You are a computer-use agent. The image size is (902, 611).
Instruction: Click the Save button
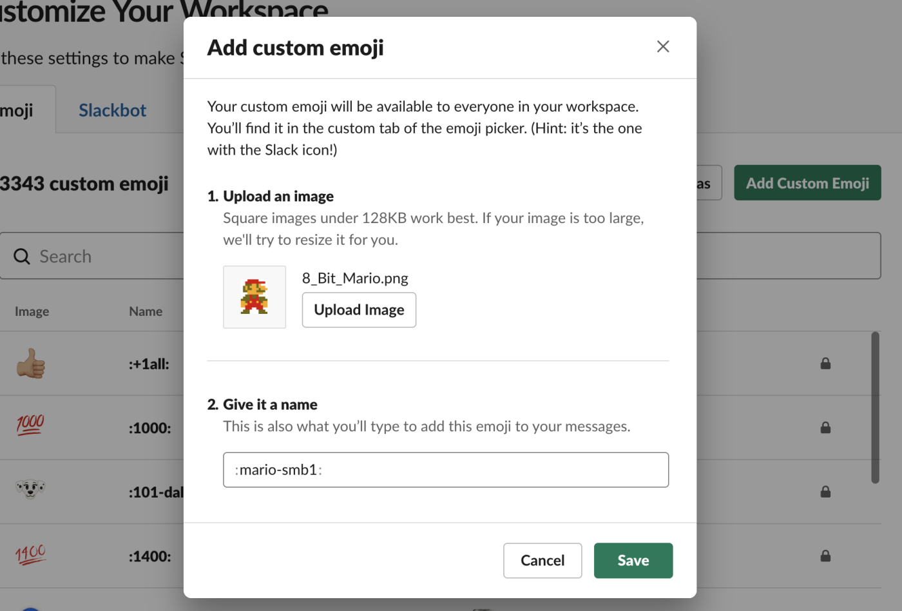pyautogui.click(x=633, y=560)
